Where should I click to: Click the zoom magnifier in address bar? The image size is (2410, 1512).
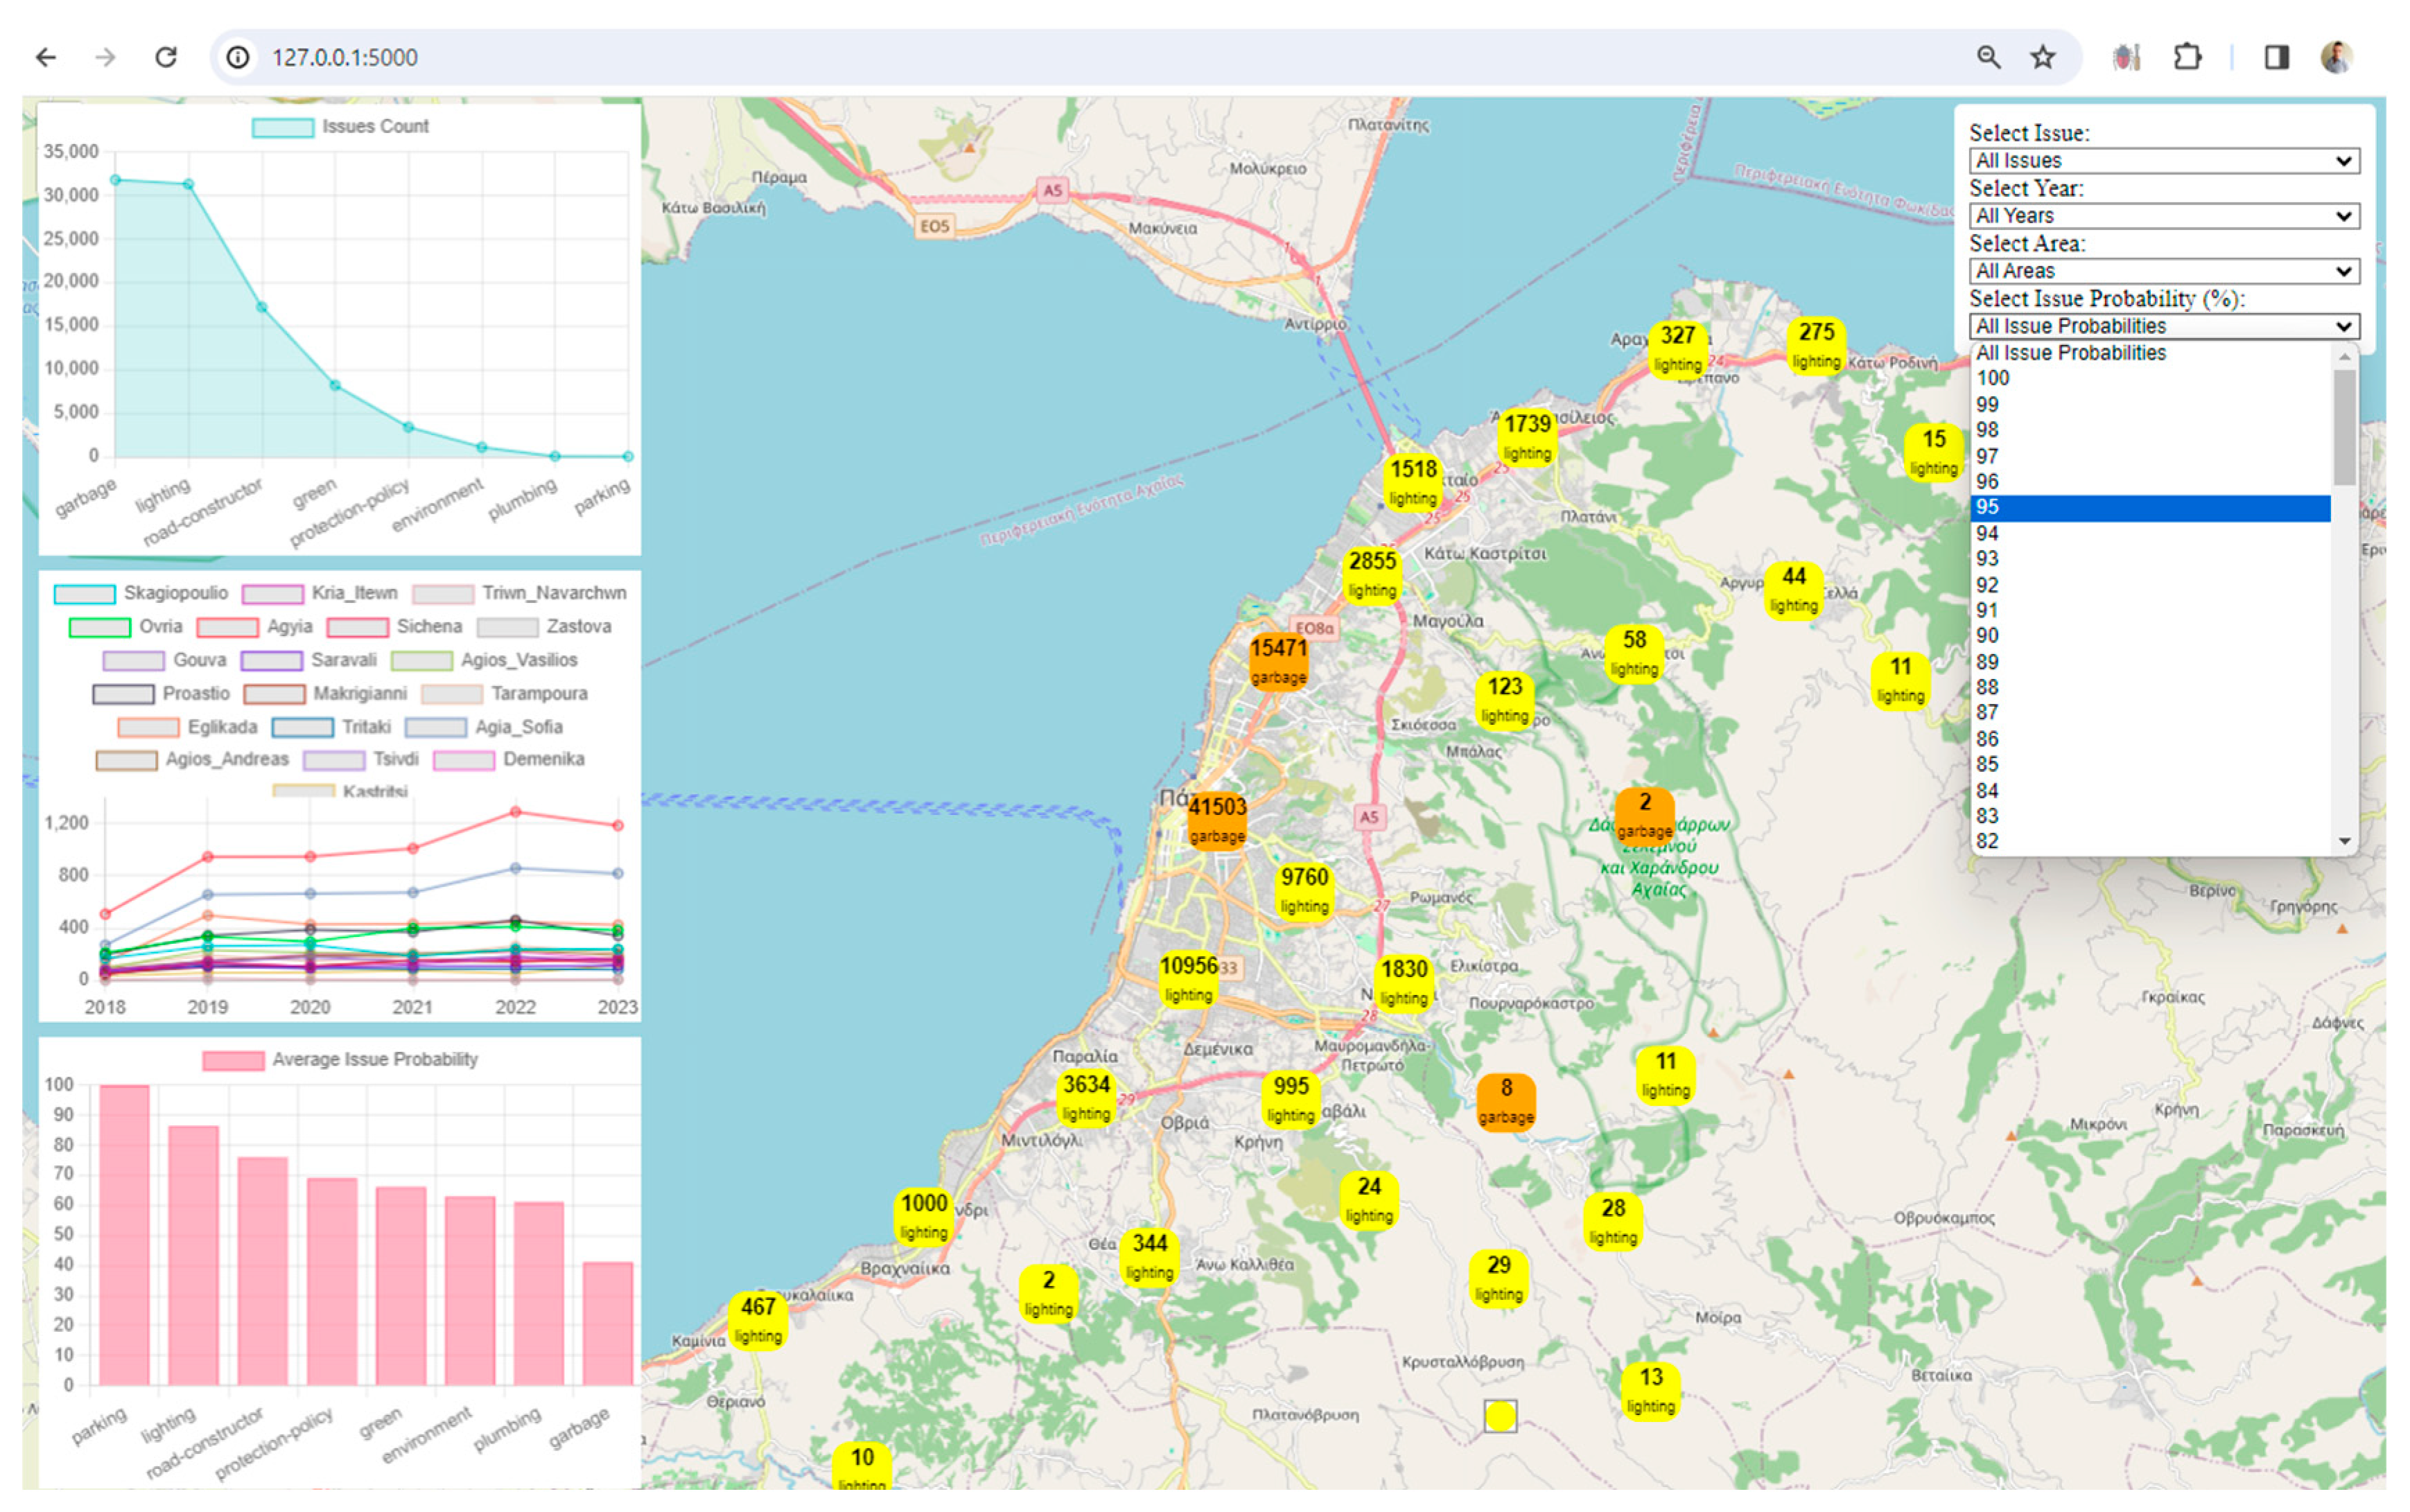(x=1988, y=57)
